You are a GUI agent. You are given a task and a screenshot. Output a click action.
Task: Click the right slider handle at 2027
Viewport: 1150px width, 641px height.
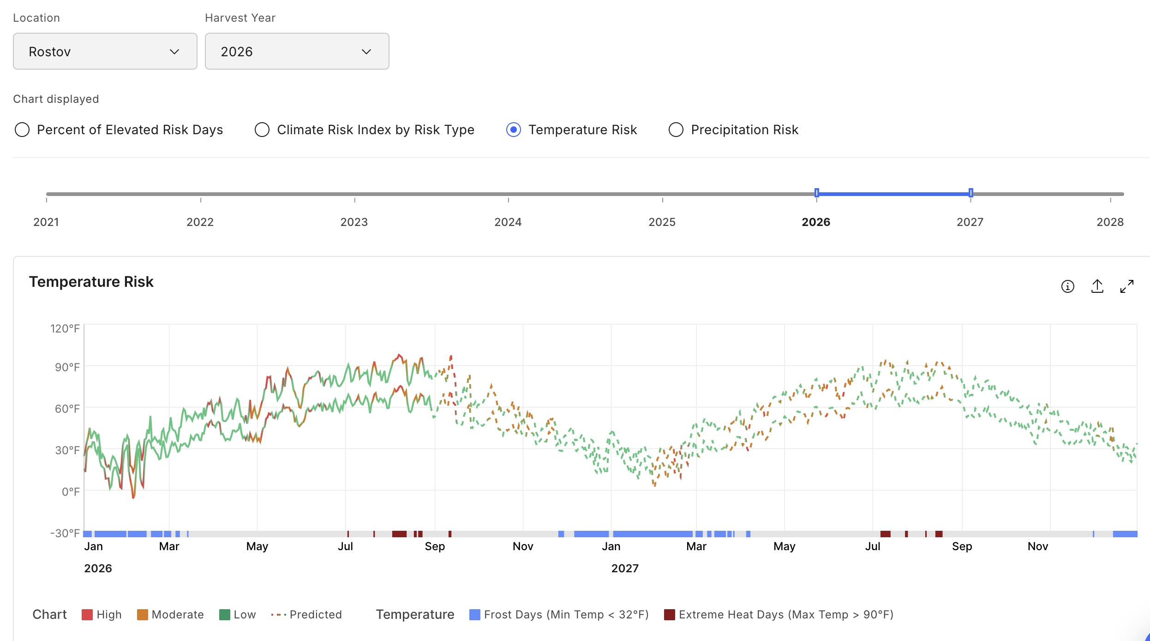(x=971, y=193)
